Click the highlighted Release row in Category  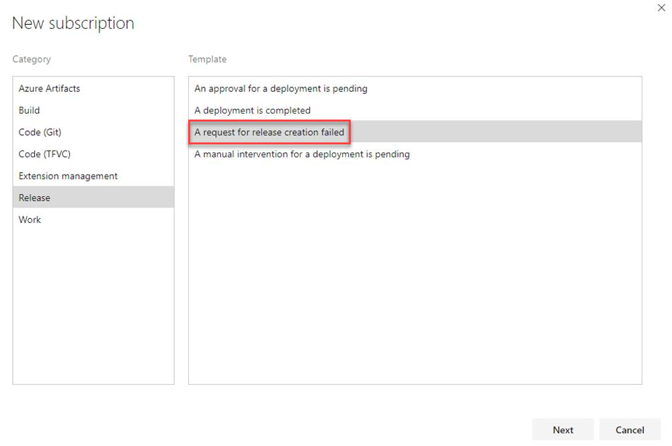pyautogui.click(x=93, y=197)
